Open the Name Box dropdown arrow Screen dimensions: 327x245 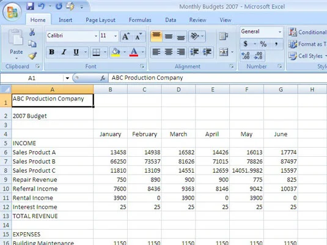[x=67, y=78]
